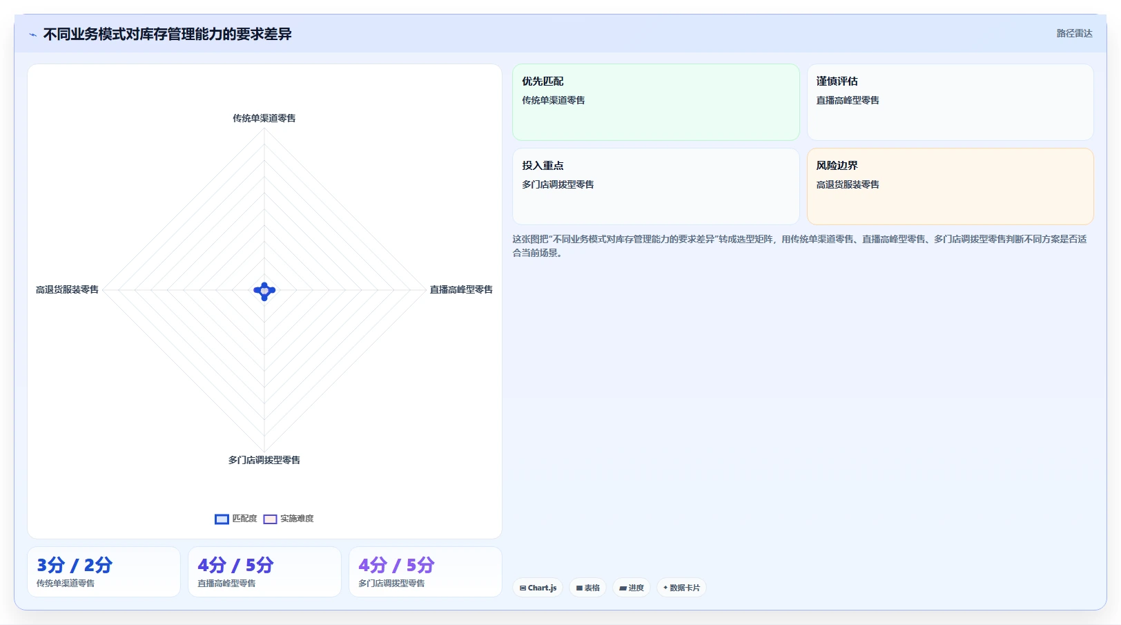Viewport: 1121px width, 625px height.
Task: Click 多门店调拨型零售 text in 投入重点 card
Action: tap(558, 184)
